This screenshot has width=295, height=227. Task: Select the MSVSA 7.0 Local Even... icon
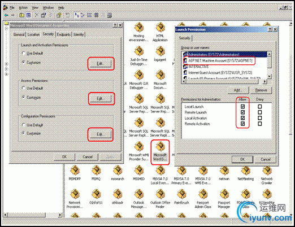pos(160,171)
